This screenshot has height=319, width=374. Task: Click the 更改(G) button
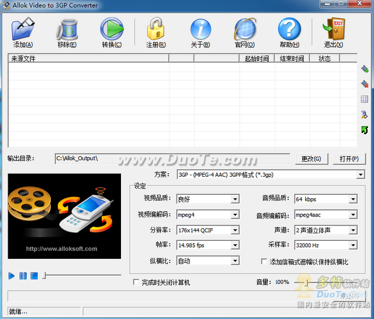coord(311,159)
